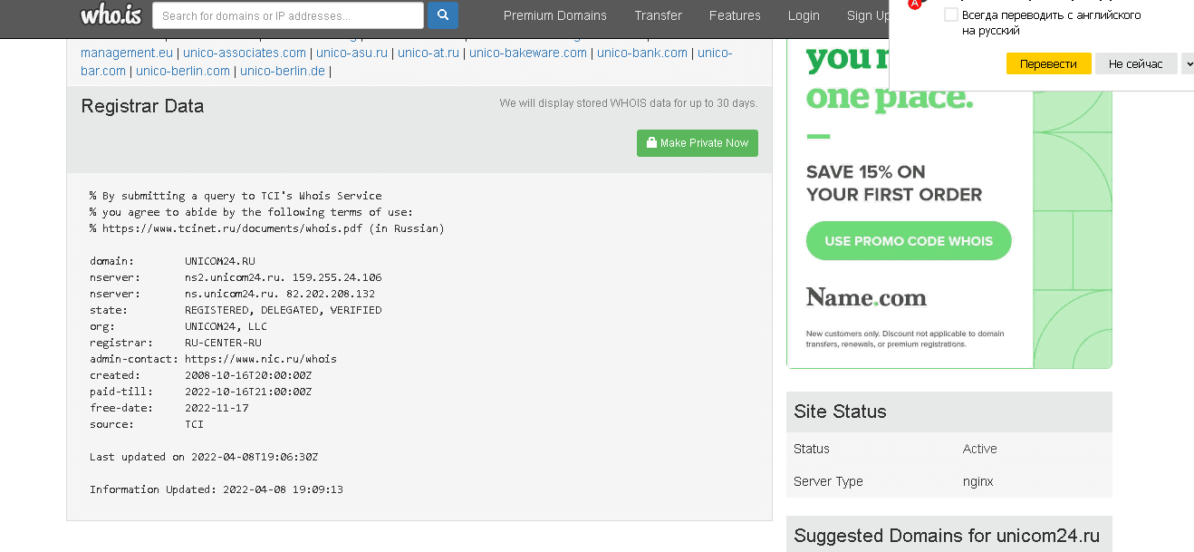Click the who.is logo
The width and height of the screenshot is (1194, 552).
tap(111, 15)
